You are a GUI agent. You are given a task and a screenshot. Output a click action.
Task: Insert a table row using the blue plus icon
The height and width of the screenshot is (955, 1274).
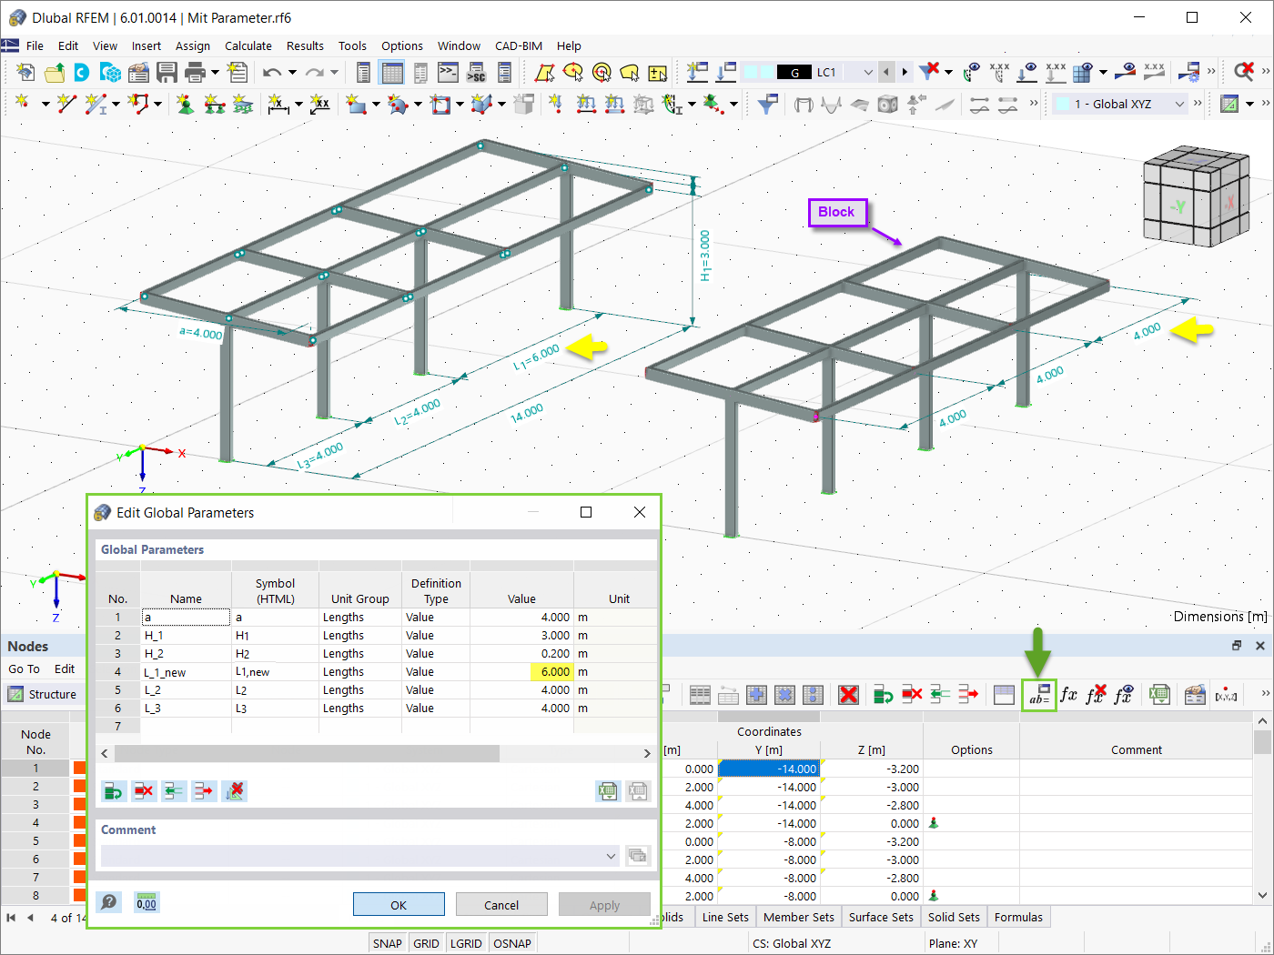[x=755, y=694]
